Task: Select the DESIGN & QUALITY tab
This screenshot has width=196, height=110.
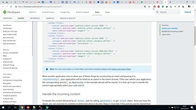Action: coord(68,18)
